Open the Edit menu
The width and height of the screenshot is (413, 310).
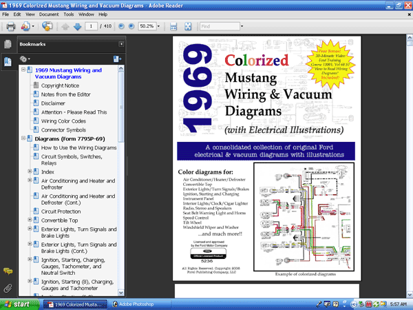[17, 14]
